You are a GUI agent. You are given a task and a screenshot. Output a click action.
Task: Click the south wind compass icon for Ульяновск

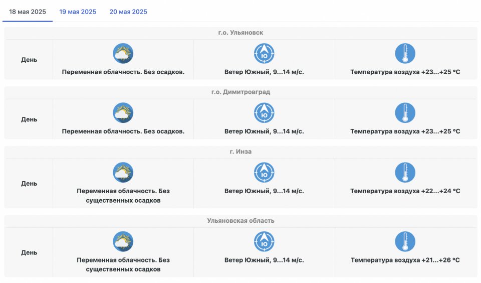[x=264, y=54]
